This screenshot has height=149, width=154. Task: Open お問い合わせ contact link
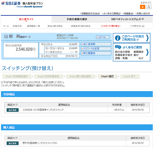tap(143, 14)
